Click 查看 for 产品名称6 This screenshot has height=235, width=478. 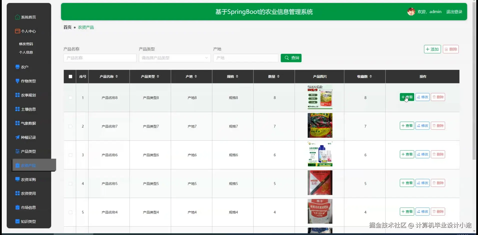coord(407,154)
